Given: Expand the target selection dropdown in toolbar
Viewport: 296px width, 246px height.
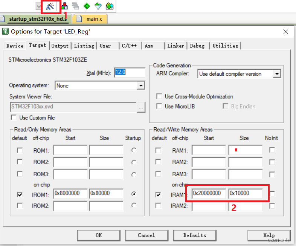Looking at the screenshot, I should [x=38, y=6].
